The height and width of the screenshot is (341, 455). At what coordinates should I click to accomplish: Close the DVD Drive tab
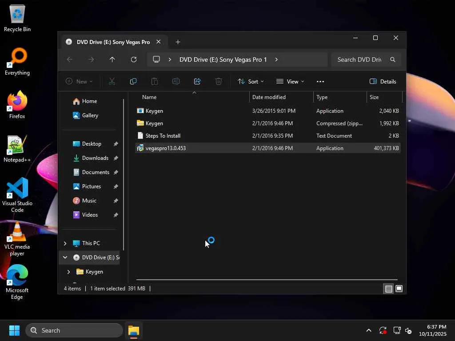click(159, 42)
